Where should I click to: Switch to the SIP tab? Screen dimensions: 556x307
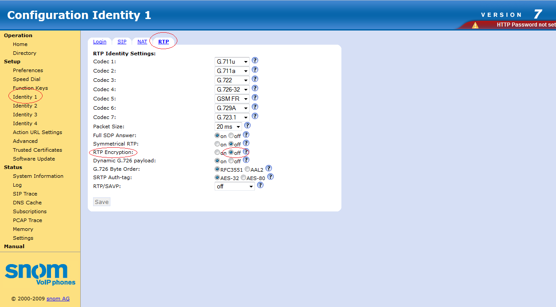coord(122,42)
